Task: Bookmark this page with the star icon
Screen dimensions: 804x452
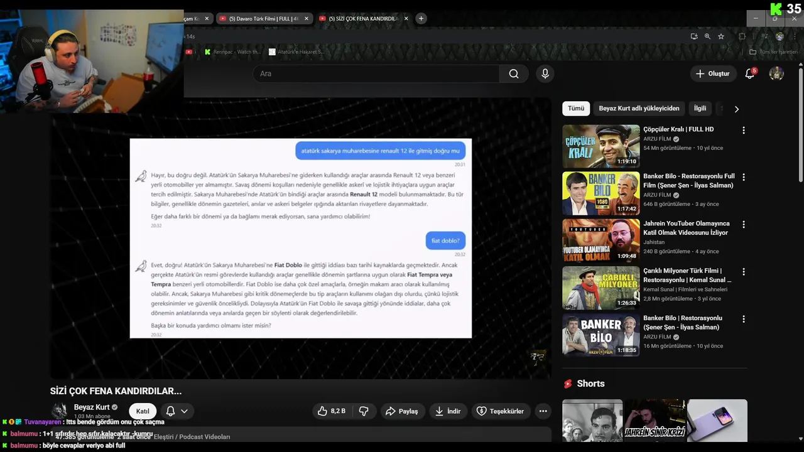Action: click(721, 36)
